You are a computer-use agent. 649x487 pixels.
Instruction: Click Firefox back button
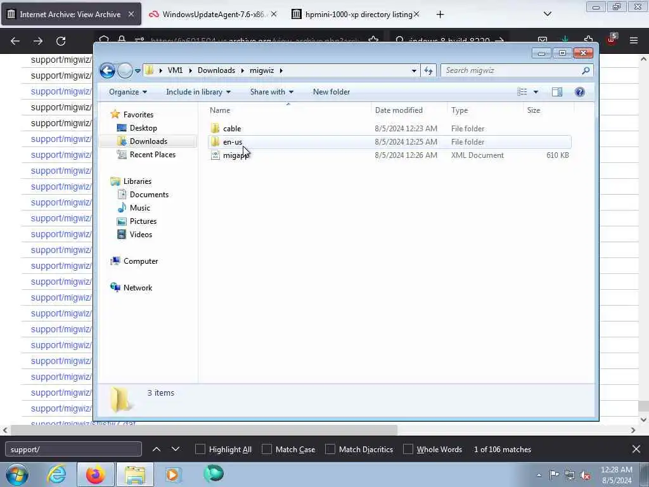coord(15,41)
